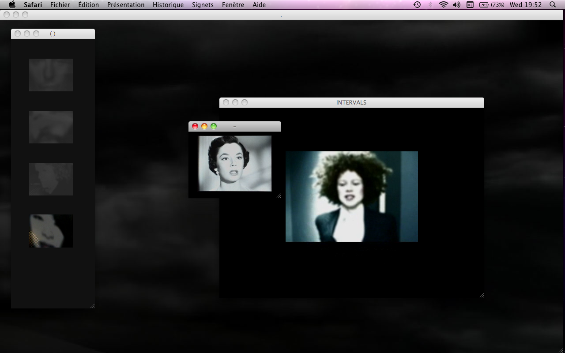Click the black-and-white woman portrait image
Screen dimensions: 565x353
(235, 163)
